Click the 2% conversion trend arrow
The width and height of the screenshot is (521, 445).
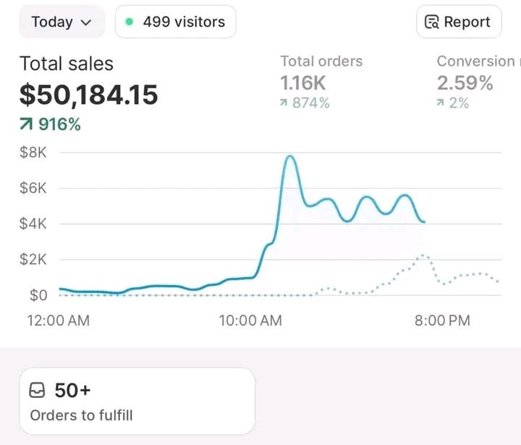[x=441, y=103]
